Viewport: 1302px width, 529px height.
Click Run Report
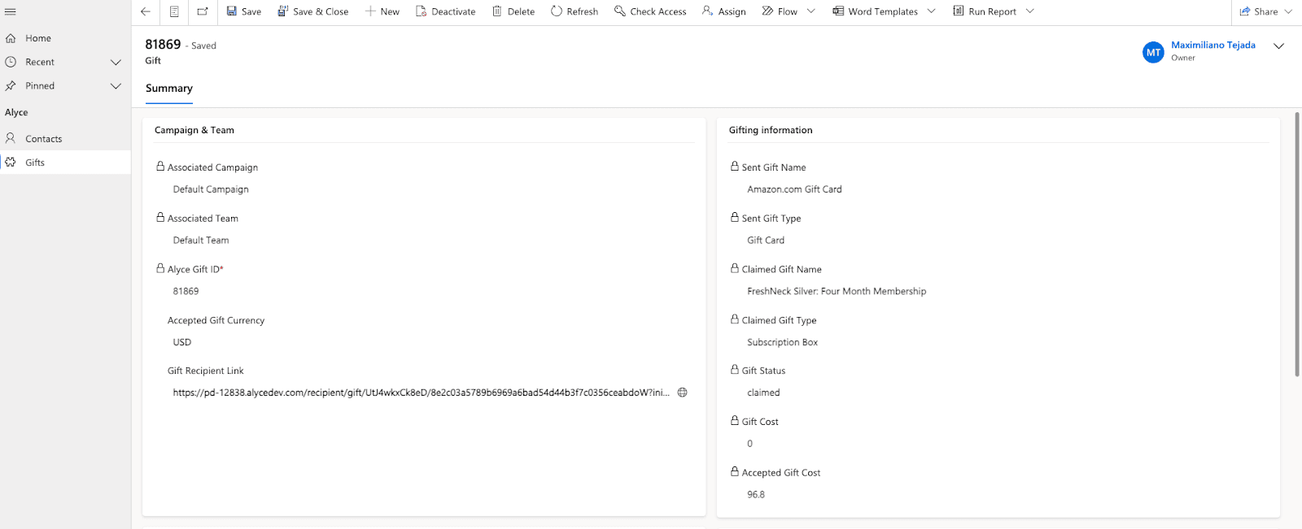(x=985, y=11)
